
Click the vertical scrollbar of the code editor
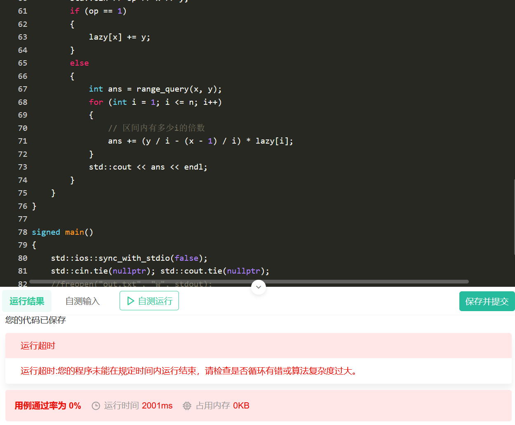pos(514,217)
